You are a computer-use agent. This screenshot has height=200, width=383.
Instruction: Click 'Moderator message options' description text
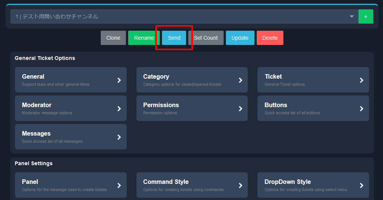point(47,113)
